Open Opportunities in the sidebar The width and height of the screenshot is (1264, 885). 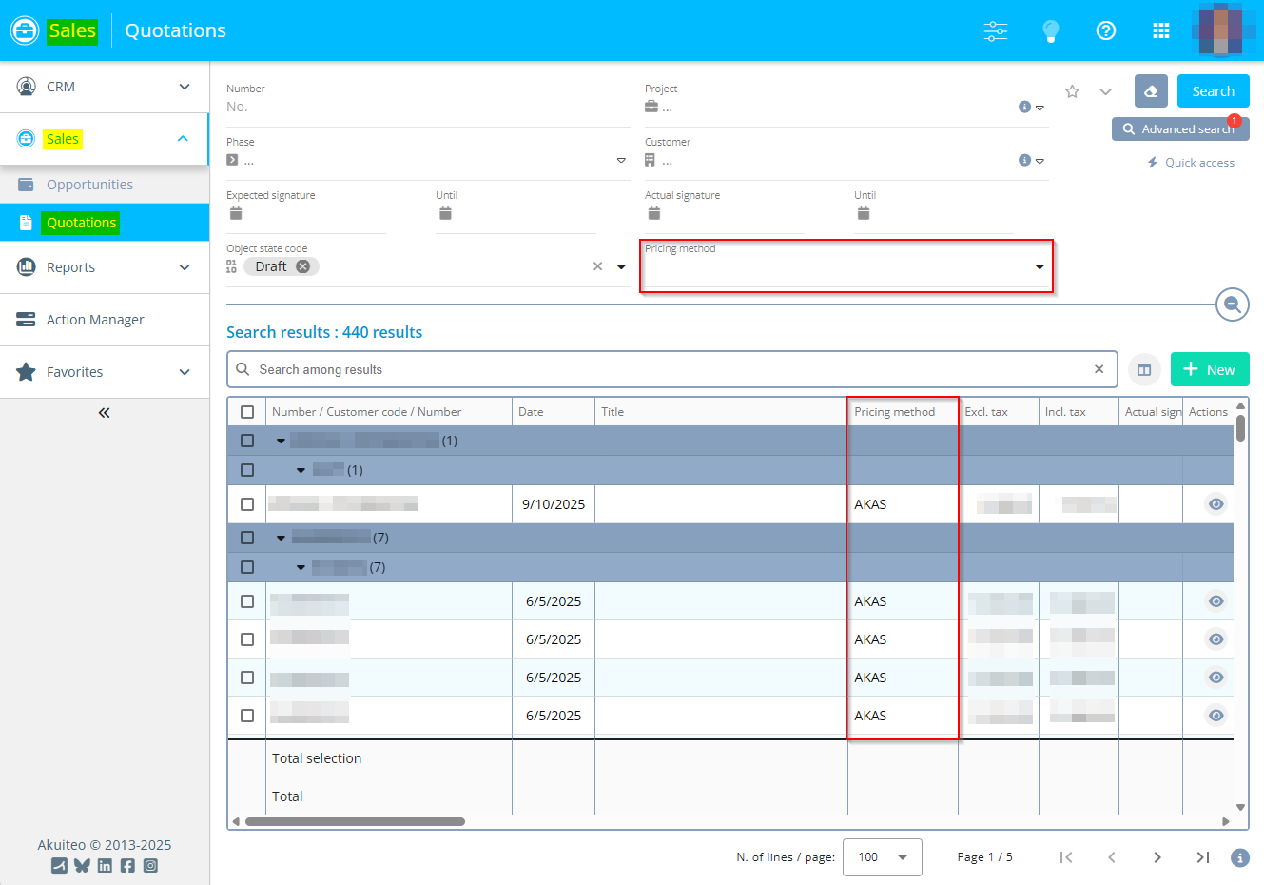pos(89,185)
